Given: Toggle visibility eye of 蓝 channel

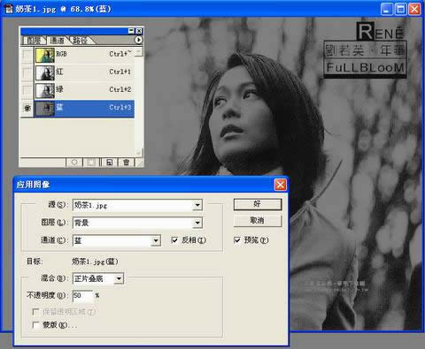Looking at the screenshot, I should pyautogui.click(x=27, y=109).
